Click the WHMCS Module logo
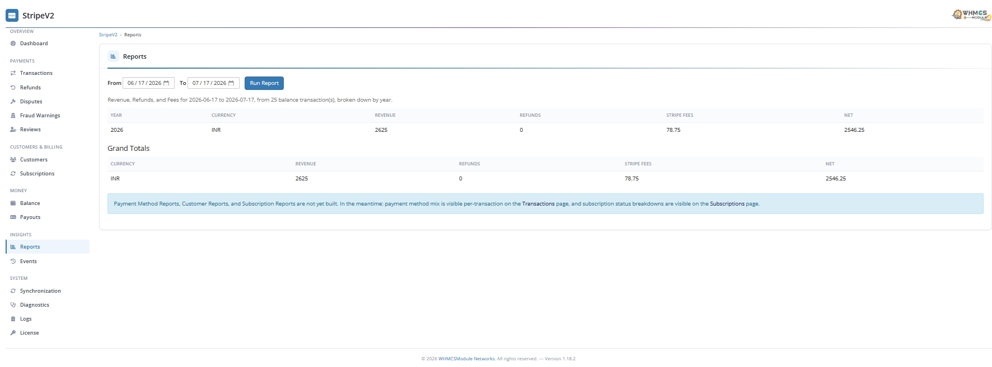 tap(971, 15)
